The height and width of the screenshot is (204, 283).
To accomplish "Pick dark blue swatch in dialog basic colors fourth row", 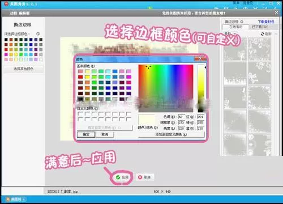I will point(115,88).
